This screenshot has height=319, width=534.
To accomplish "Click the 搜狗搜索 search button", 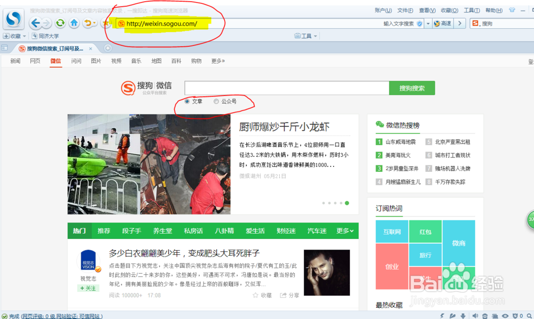I will tap(412, 88).
